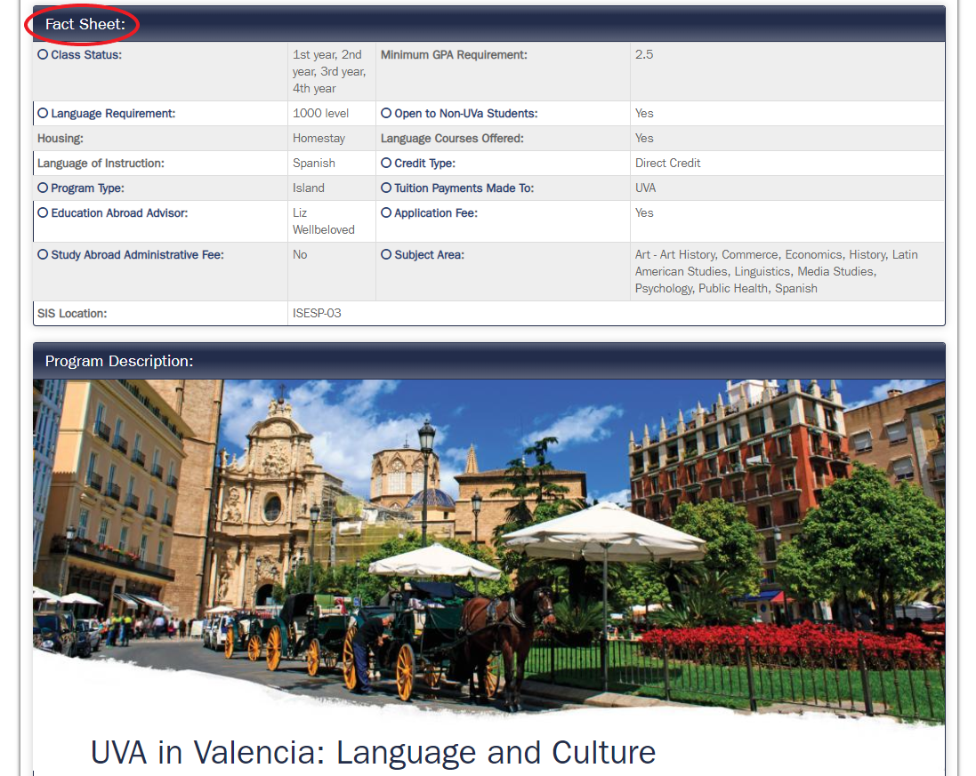Select the Liz Wellbeloved advisor name
The height and width of the screenshot is (776, 976).
(x=324, y=221)
